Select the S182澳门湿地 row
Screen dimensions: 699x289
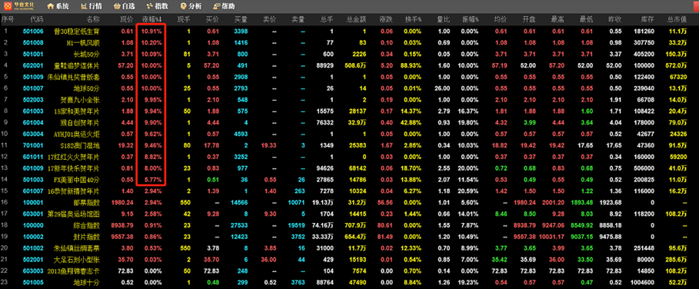tap(349, 144)
